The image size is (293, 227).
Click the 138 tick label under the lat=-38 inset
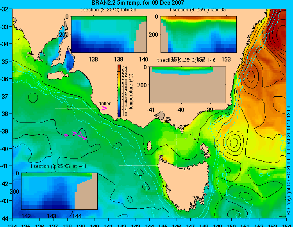(x=93, y=59)
